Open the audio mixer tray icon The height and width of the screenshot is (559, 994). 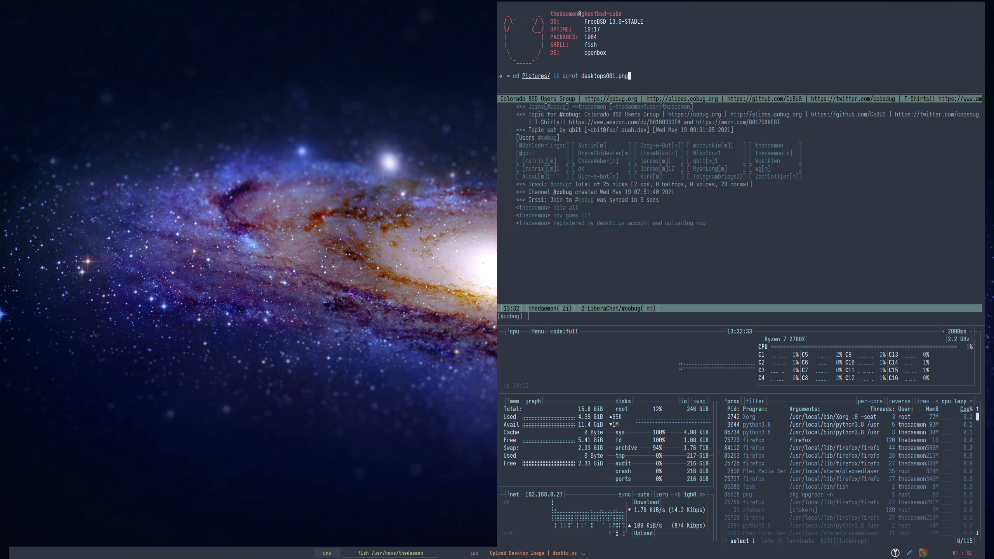click(x=923, y=553)
